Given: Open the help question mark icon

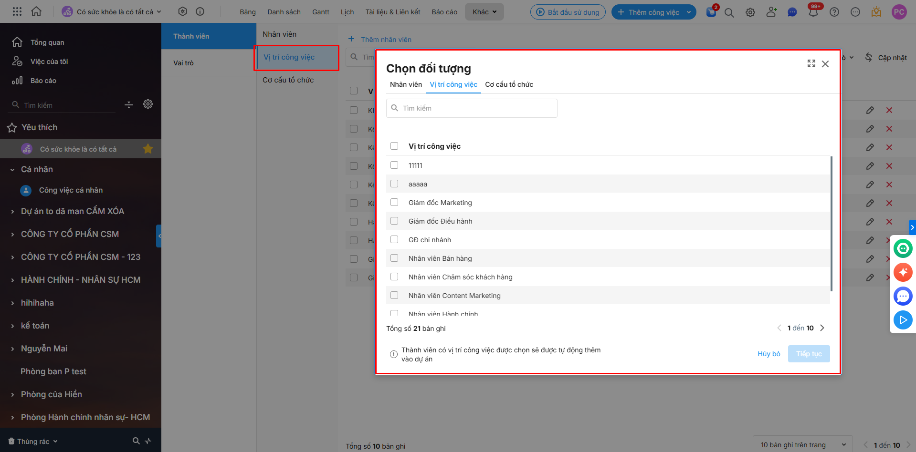Looking at the screenshot, I should [834, 12].
